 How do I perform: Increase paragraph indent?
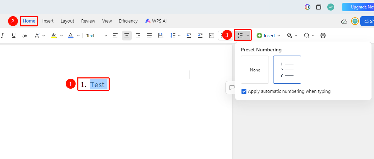coord(200,36)
